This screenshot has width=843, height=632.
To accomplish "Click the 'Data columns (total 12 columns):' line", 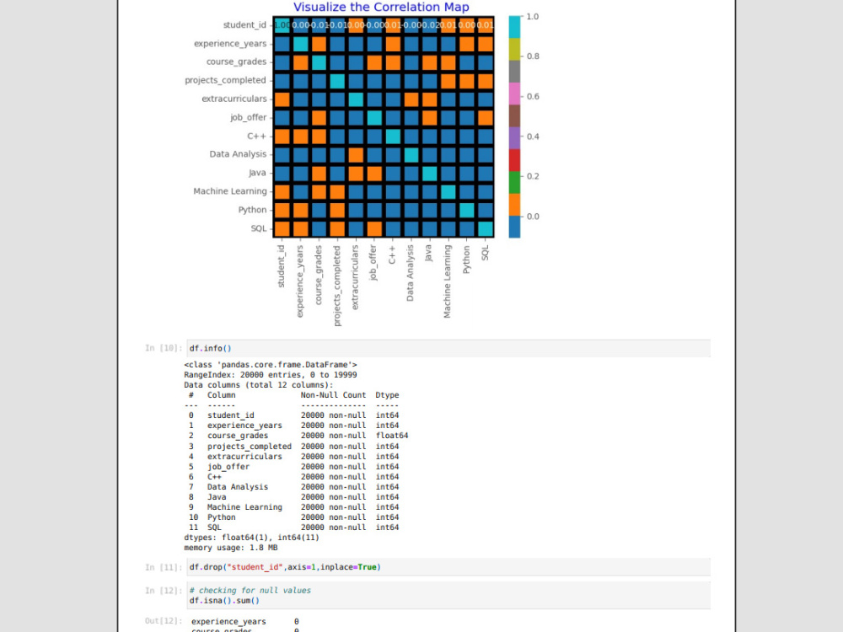I will click(259, 385).
